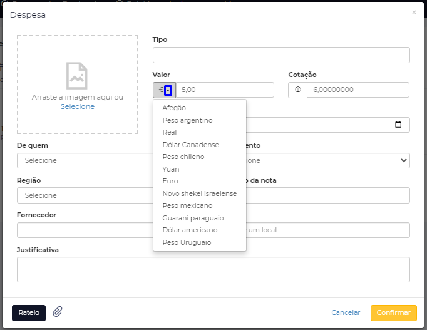Open the De quem select box
Image resolution: width=427 pixels, height=330 pixels.
click(85, 160)
